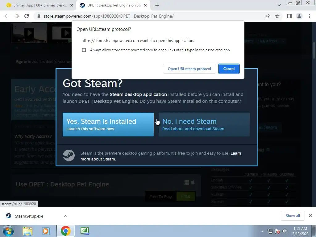Click Show all downloads
This screenshot has height=237, width=316.
[x=293, y=216]
